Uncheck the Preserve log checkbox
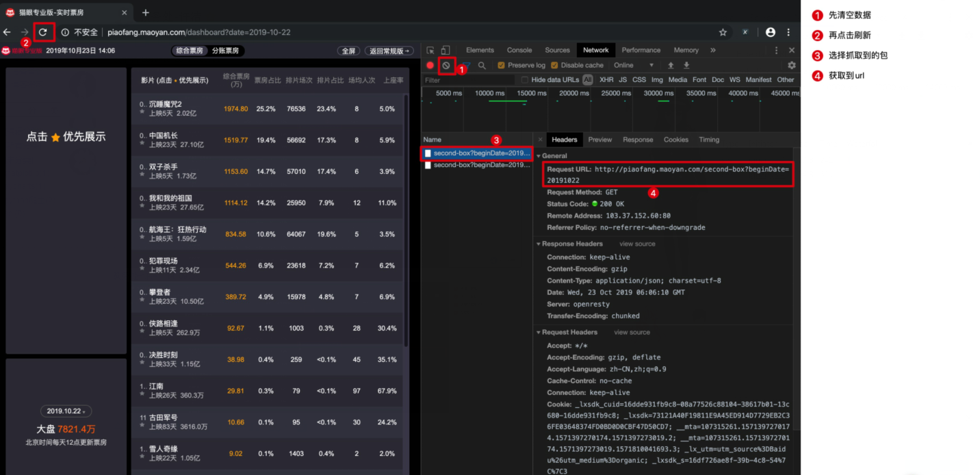Screen dimensions: 980x475 click(x=501, y=65)
